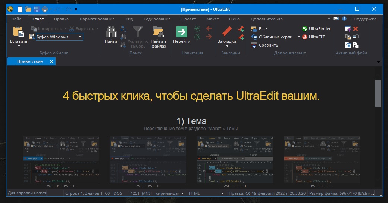
Task: Open the print options arrow beside printer
Action: tap(51, 9)
